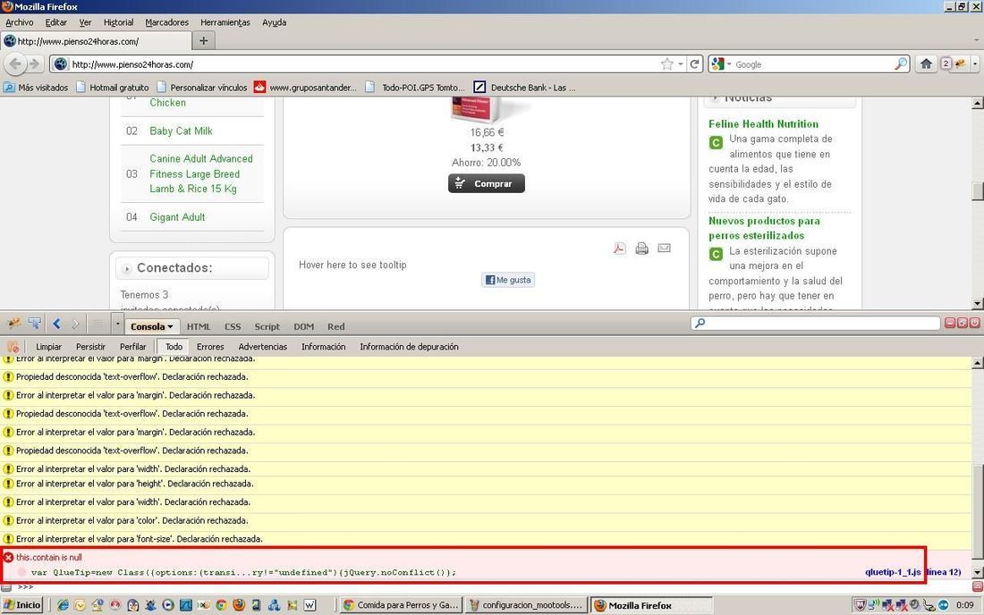Click the Comprar button

[487, 183]
